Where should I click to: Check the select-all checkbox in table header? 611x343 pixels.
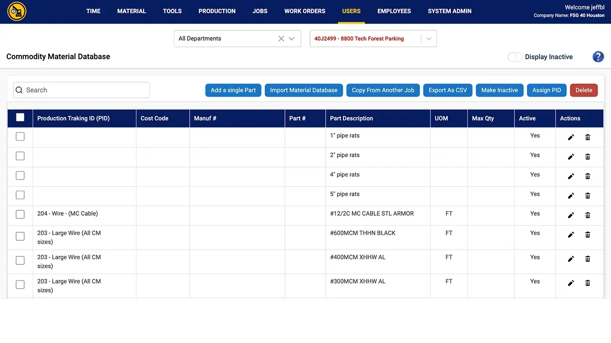click(x=20, y=117)
